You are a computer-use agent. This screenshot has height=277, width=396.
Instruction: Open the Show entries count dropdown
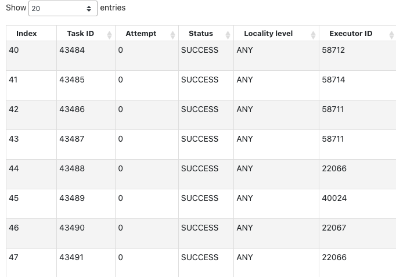[x=63, y=9]
